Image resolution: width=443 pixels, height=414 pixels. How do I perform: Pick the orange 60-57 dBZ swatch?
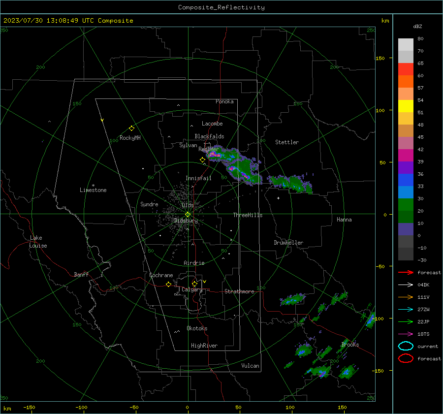coord(406,81)
